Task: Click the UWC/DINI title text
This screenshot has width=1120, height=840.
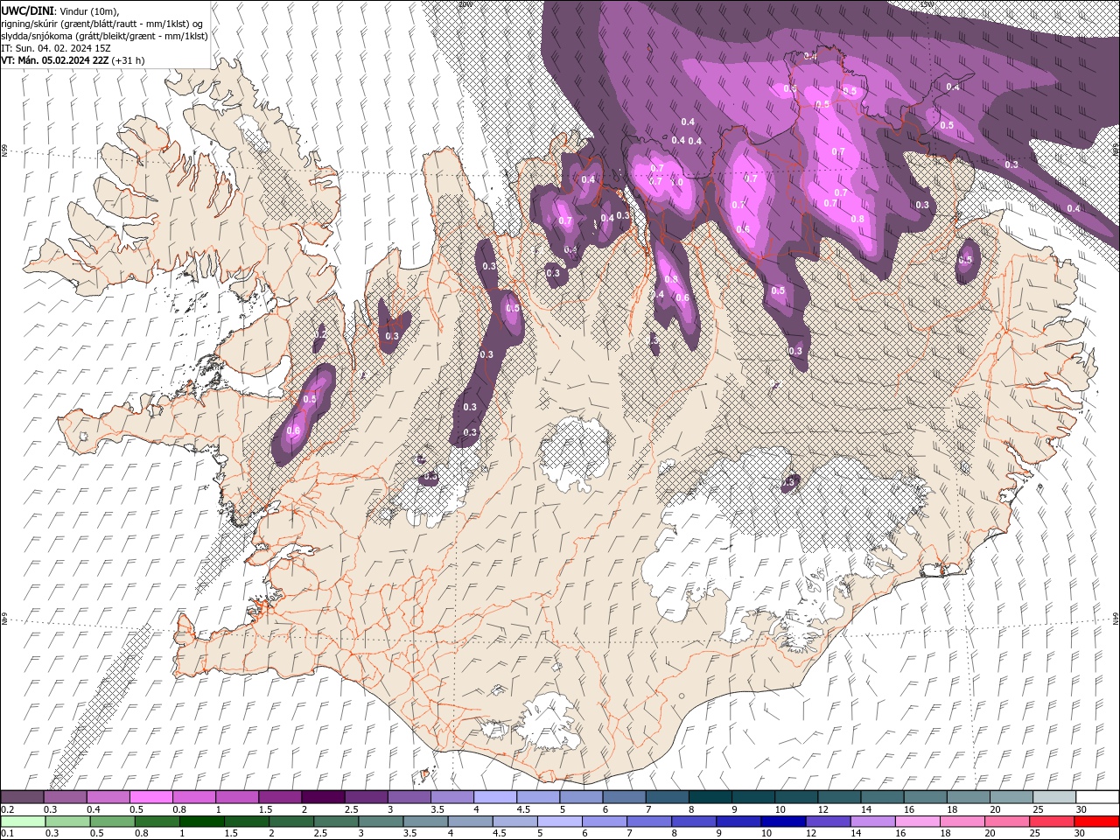Action: 29,10
